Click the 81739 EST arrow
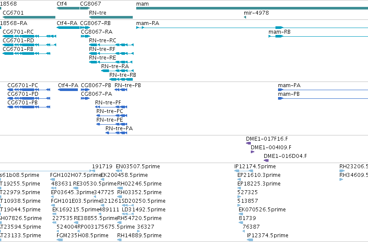The image size is (368, 242). tap(240, 223)
